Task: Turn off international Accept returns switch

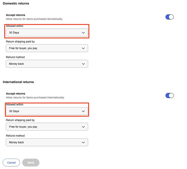Action: (x=170, y=95)
